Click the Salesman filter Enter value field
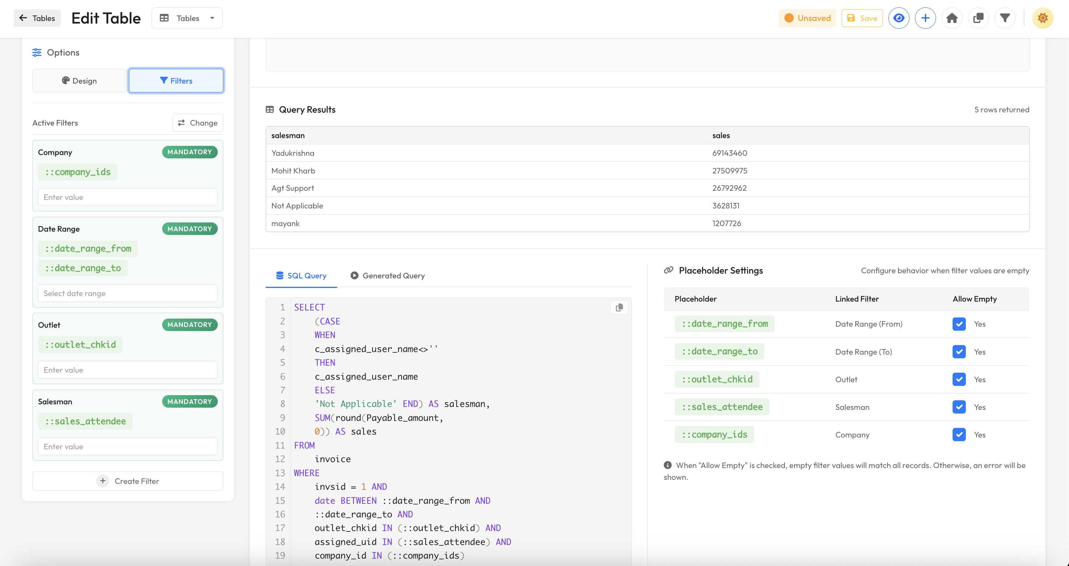Viewport: 1069px width, 566px height. pyautogui.click(x=127, y=447)
